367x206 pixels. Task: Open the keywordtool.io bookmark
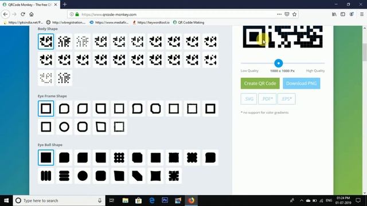click(x=151, y=22)
